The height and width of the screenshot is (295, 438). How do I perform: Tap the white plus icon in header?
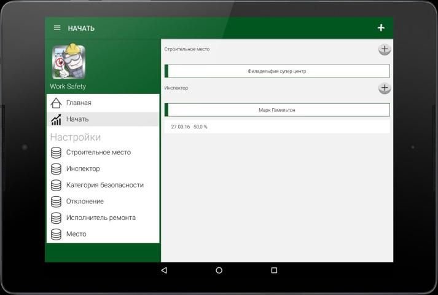coord(381,28)
